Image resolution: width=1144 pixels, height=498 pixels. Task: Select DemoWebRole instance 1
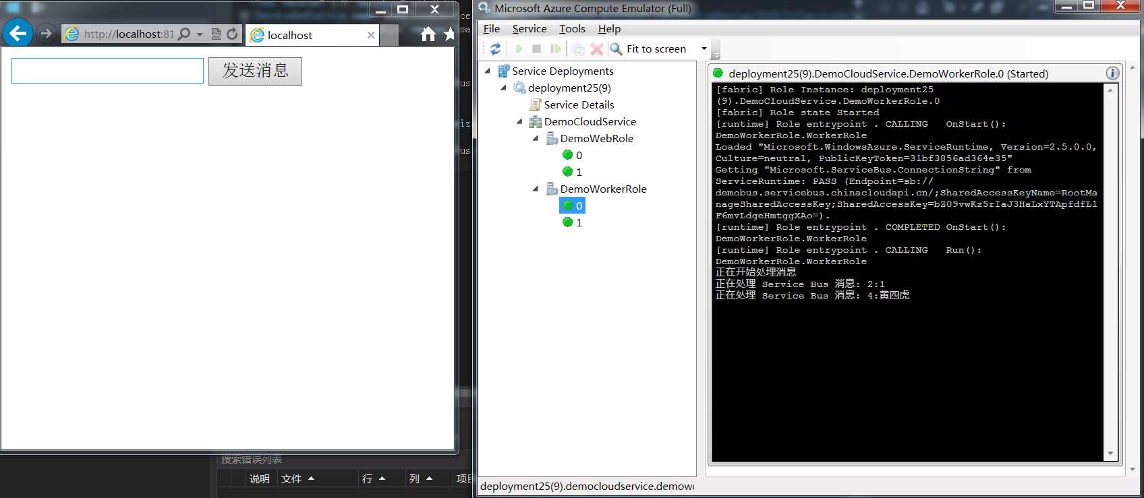coord(573,172)
